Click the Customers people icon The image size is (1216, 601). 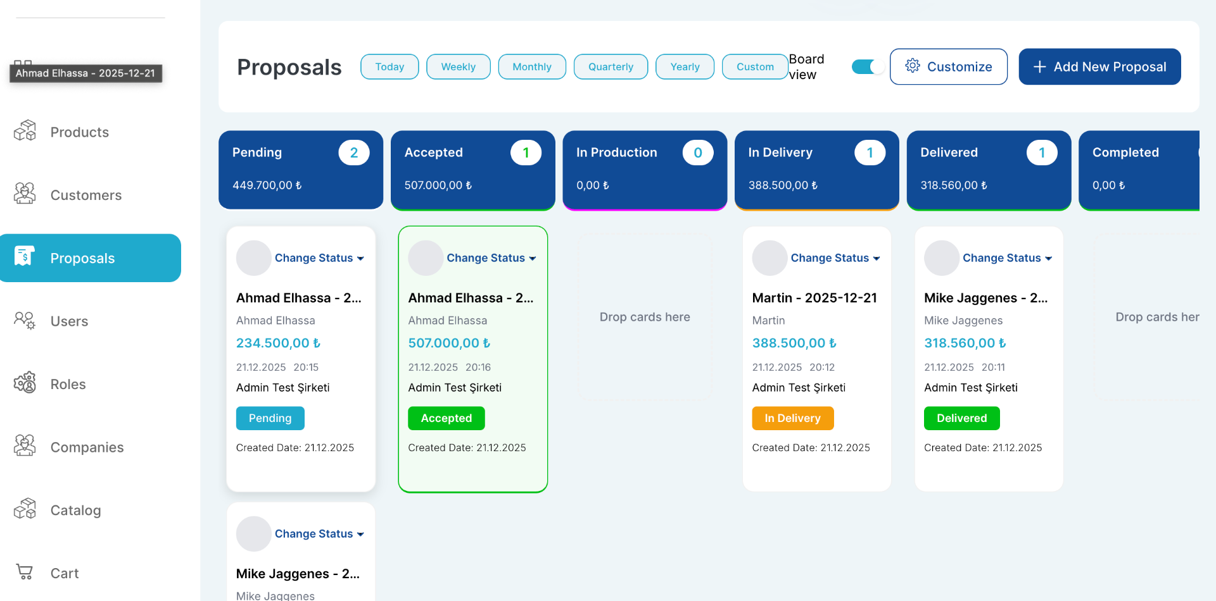coord(25,194)
